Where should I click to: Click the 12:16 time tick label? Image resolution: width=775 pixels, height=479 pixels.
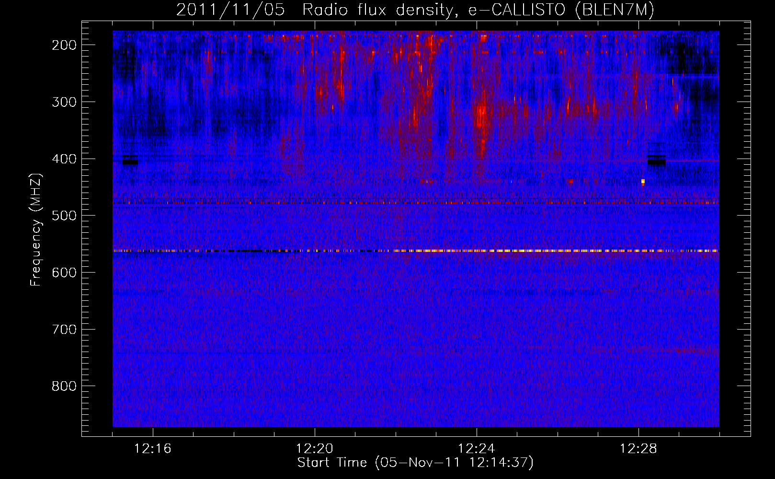point(152,449)
